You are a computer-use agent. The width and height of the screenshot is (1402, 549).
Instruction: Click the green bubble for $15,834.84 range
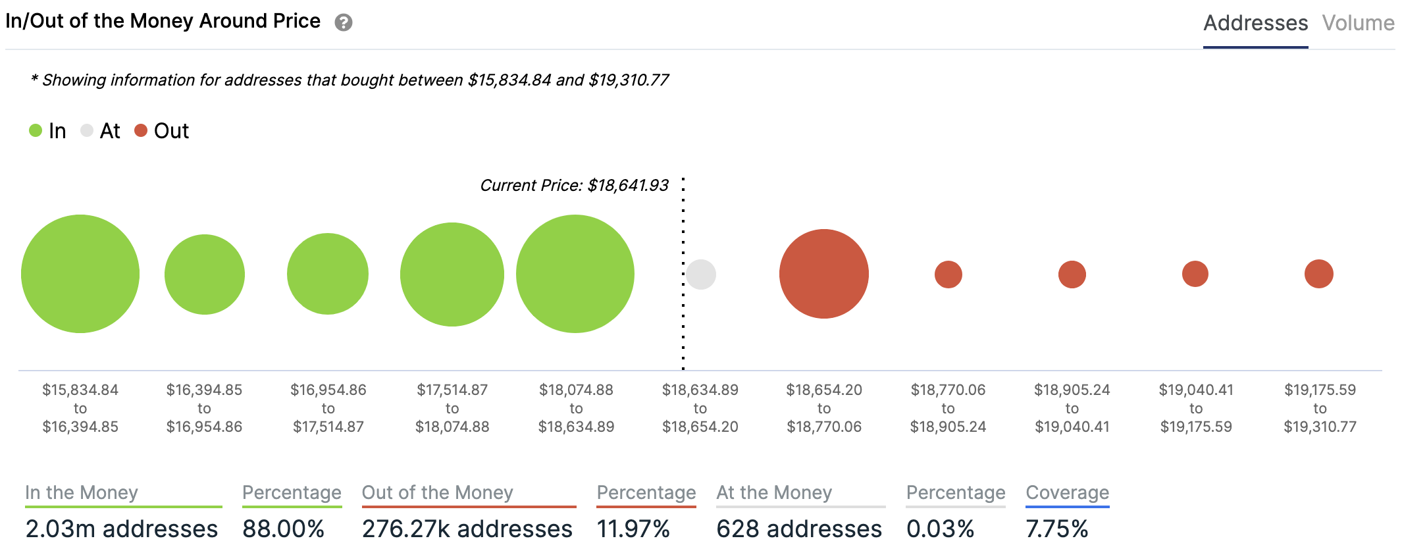coord(80,274)
